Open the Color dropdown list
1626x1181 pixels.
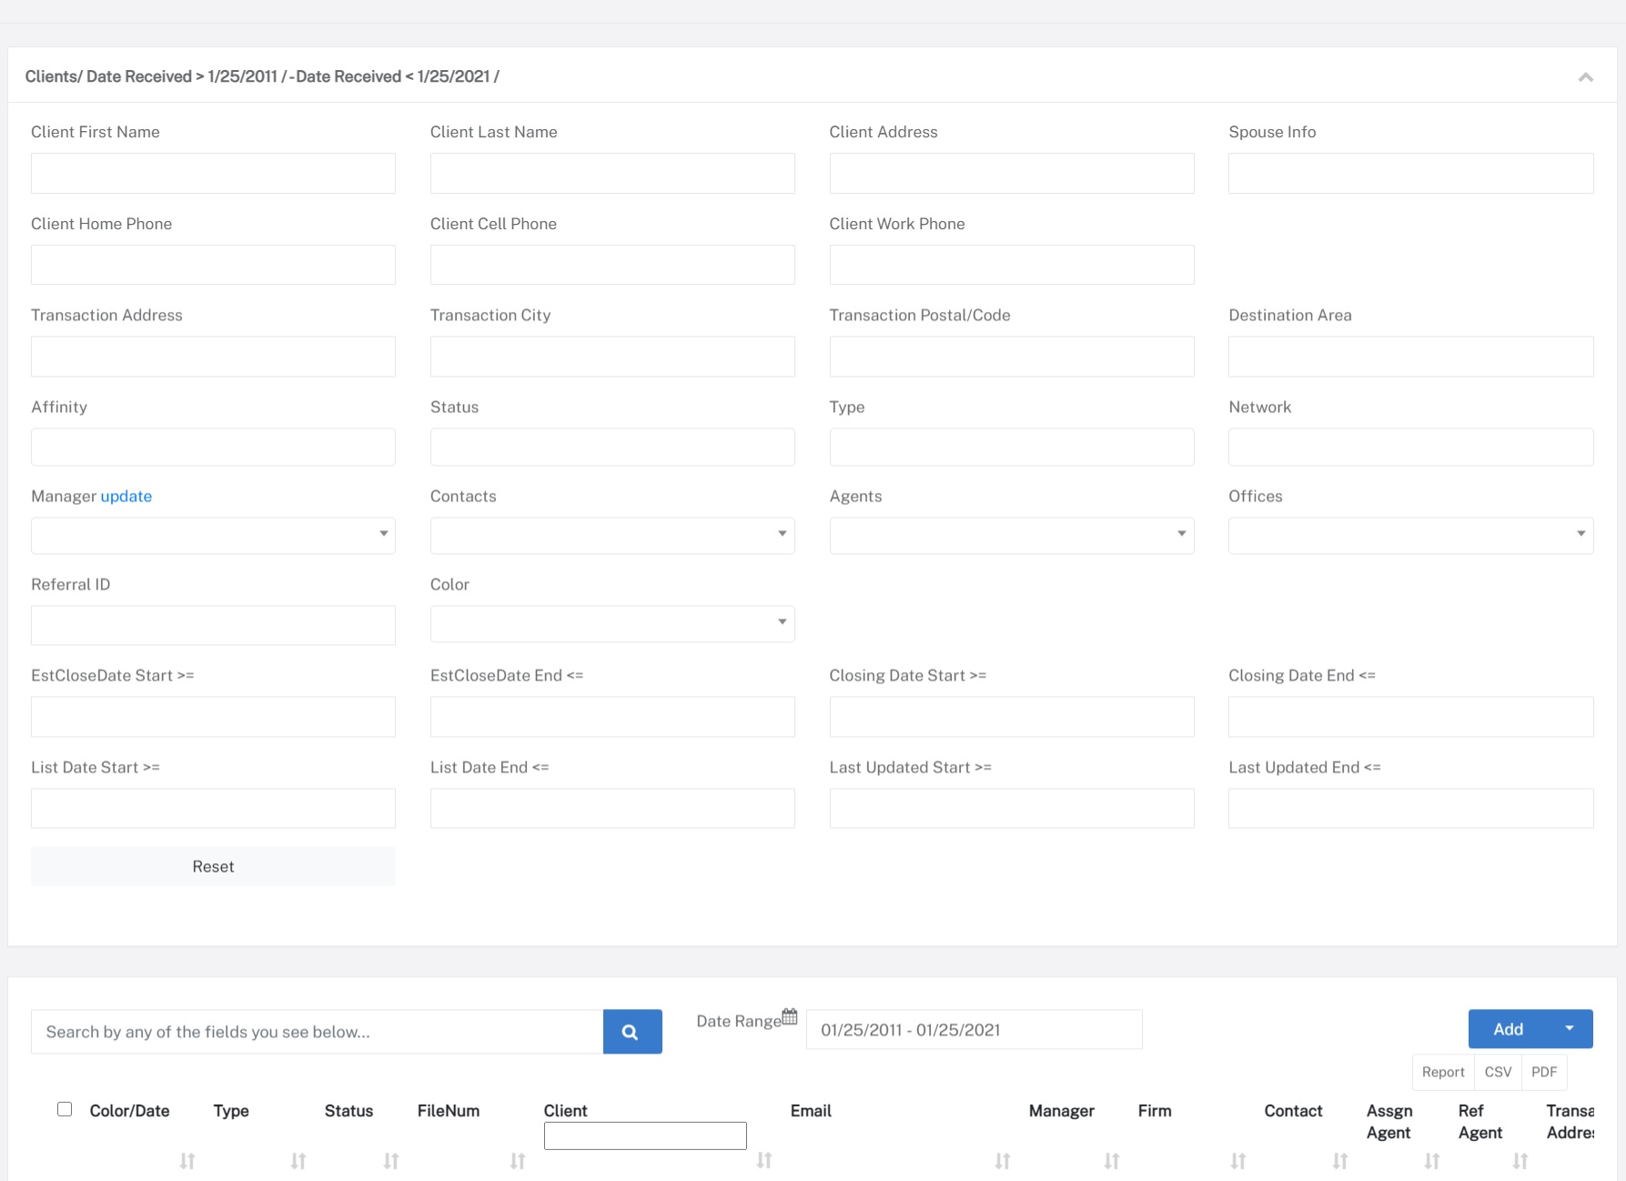click(611, 623)
